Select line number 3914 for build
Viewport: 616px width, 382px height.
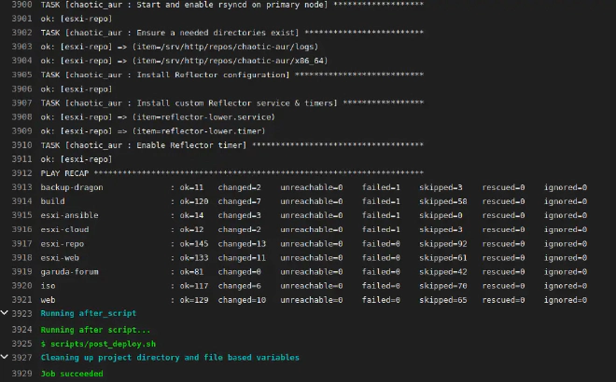tap(19, 201)
